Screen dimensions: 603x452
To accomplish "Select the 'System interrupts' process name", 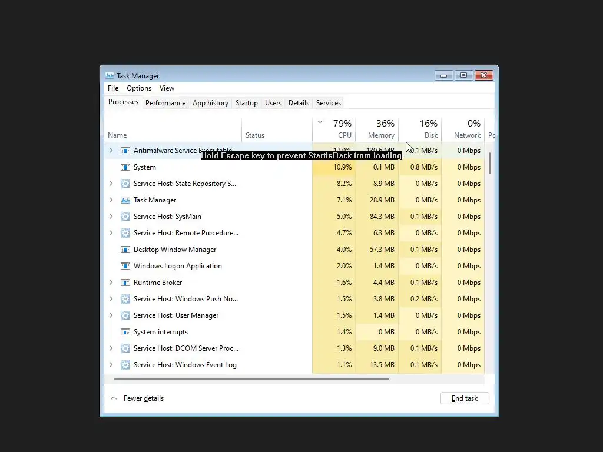I will pyautogui.click(x=161, y=332).
